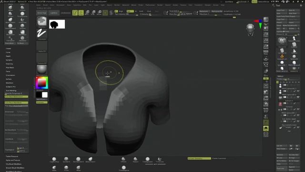305x172 pixels.
Task: Toggle the green XYZ rotation button
Action: click(266, 78)
